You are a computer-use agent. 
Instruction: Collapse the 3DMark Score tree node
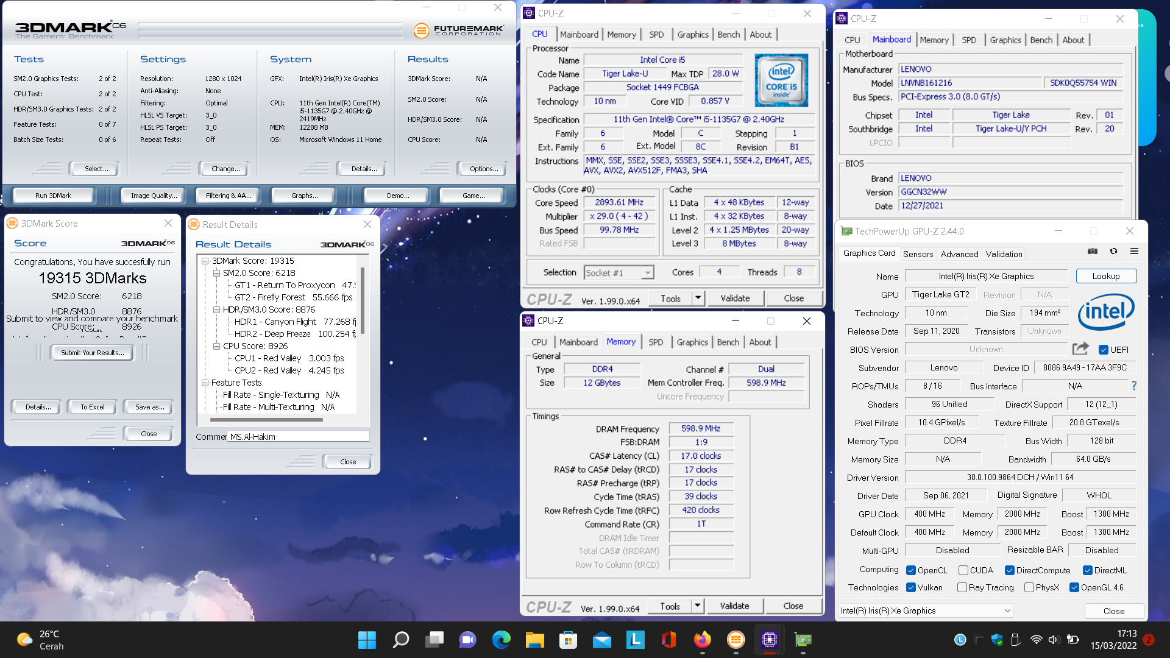(205, 261)
